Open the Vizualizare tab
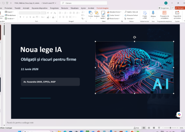The height and width of the screenshot is (132, 185). click(74, 8)
